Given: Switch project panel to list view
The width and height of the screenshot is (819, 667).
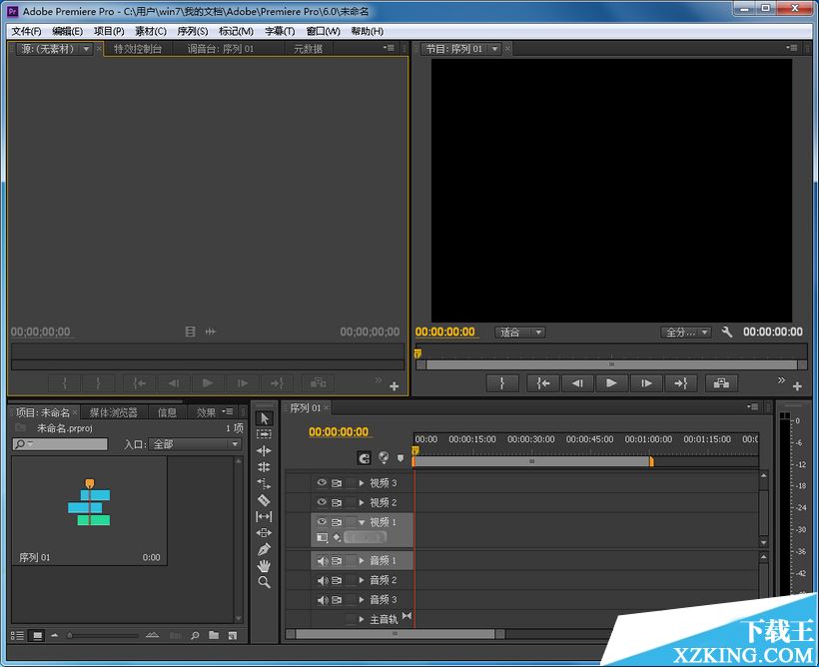Looking at the screenshot, I should pyautogui.click(x=17, y=636).
